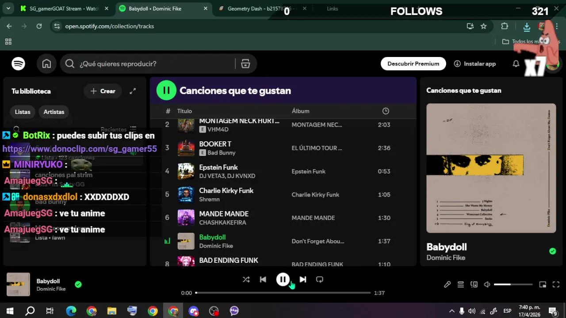
Task: Click the address bar URL
Action: [110, 26]
